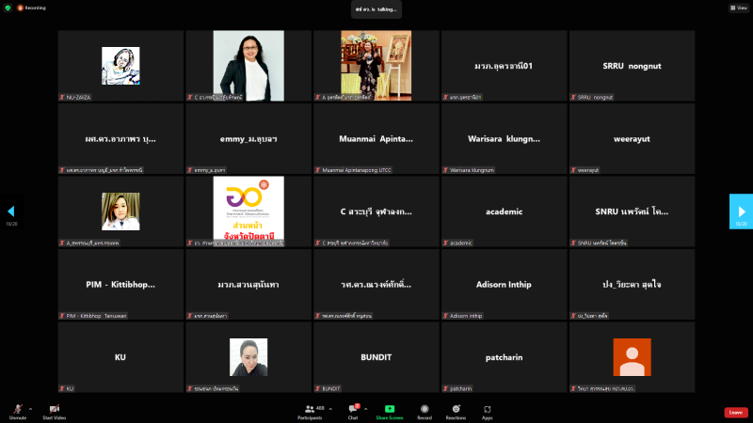Toggle meeting recording with Record button
The image size is (753, 423).
425,411
